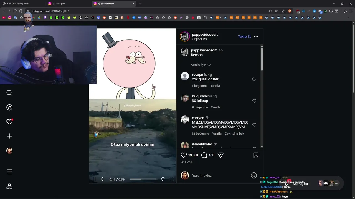
Task: Click 'Çevirisine bak' under cartyed comment
Action: (234, 133)
